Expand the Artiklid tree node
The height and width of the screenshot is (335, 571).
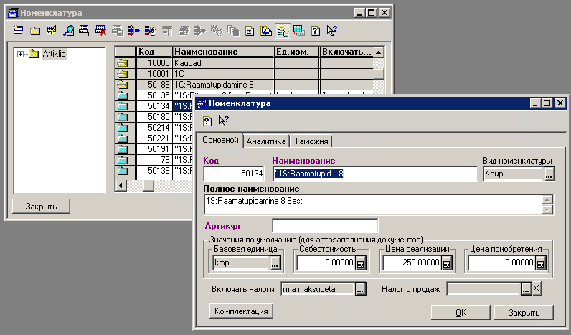tap(20, 54)
